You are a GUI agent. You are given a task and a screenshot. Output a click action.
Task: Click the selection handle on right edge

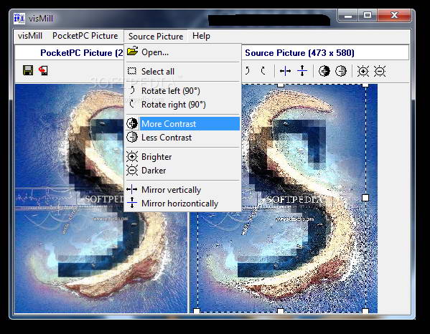[365, 198]
